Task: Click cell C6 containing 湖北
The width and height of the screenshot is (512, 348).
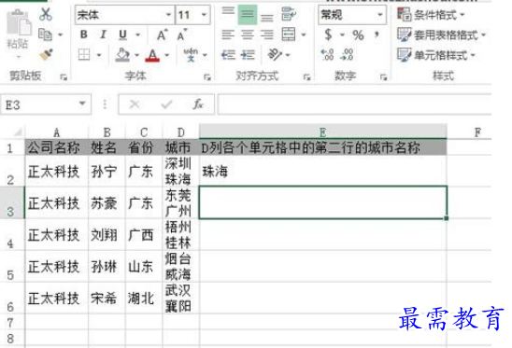Action: [x=144, y=299]
